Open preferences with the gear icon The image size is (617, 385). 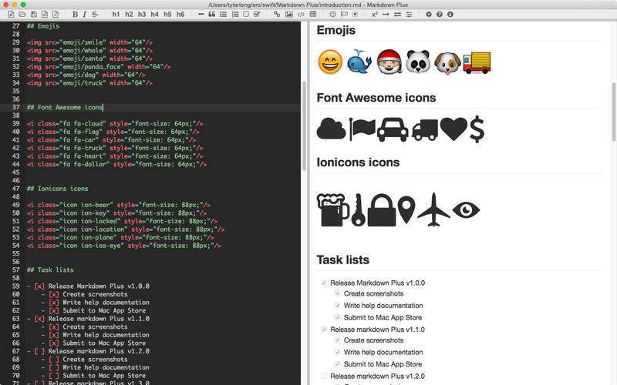click(x=429, y=14)
